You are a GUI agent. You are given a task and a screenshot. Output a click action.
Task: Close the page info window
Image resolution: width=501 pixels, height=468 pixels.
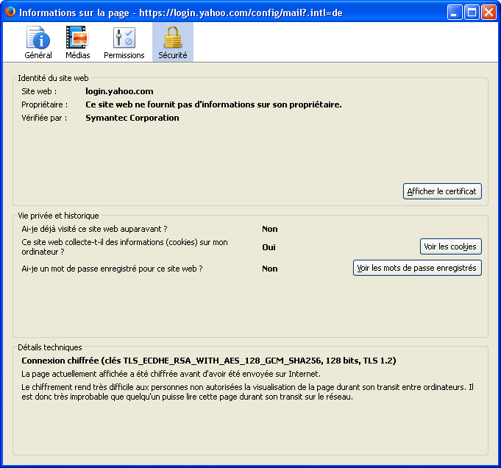(x=488, y=13)
